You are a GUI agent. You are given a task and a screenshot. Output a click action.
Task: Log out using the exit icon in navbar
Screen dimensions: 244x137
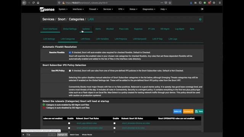[x=202, y=9]
